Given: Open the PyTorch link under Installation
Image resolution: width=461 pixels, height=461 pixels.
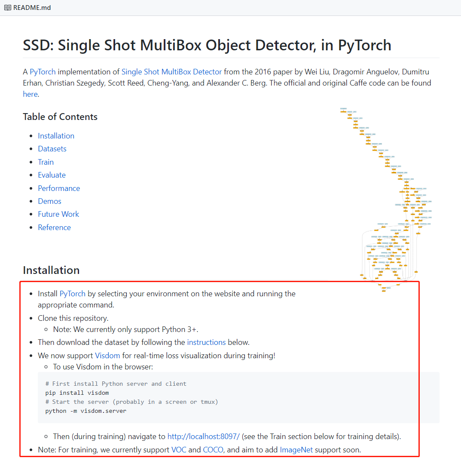Looking at the screenshot, I should (73, 293).
